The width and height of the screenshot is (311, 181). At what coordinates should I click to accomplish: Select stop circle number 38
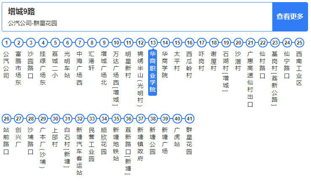(x=153, y=118)
